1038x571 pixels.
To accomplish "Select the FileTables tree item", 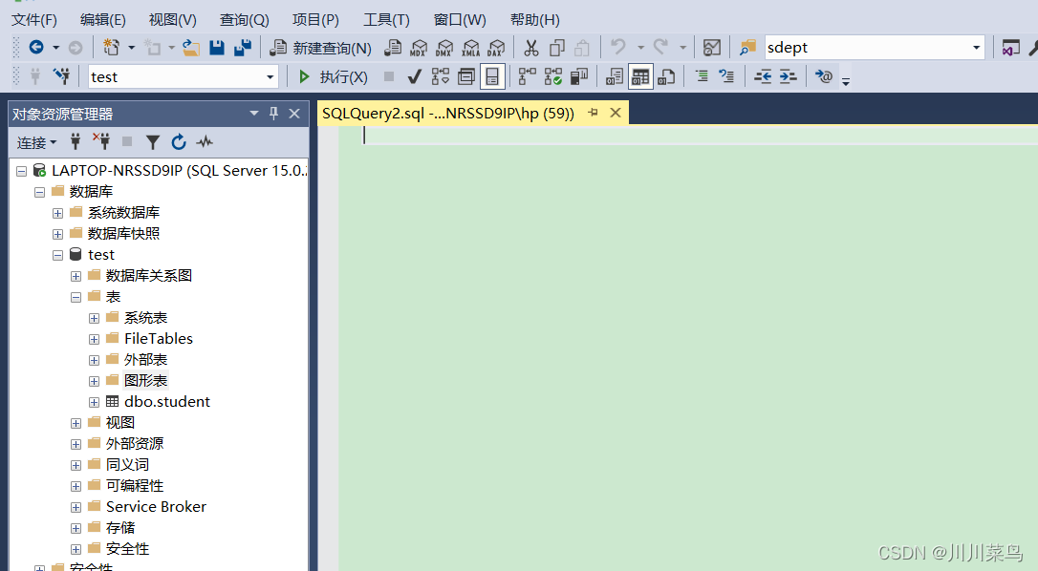I will 159,339.
